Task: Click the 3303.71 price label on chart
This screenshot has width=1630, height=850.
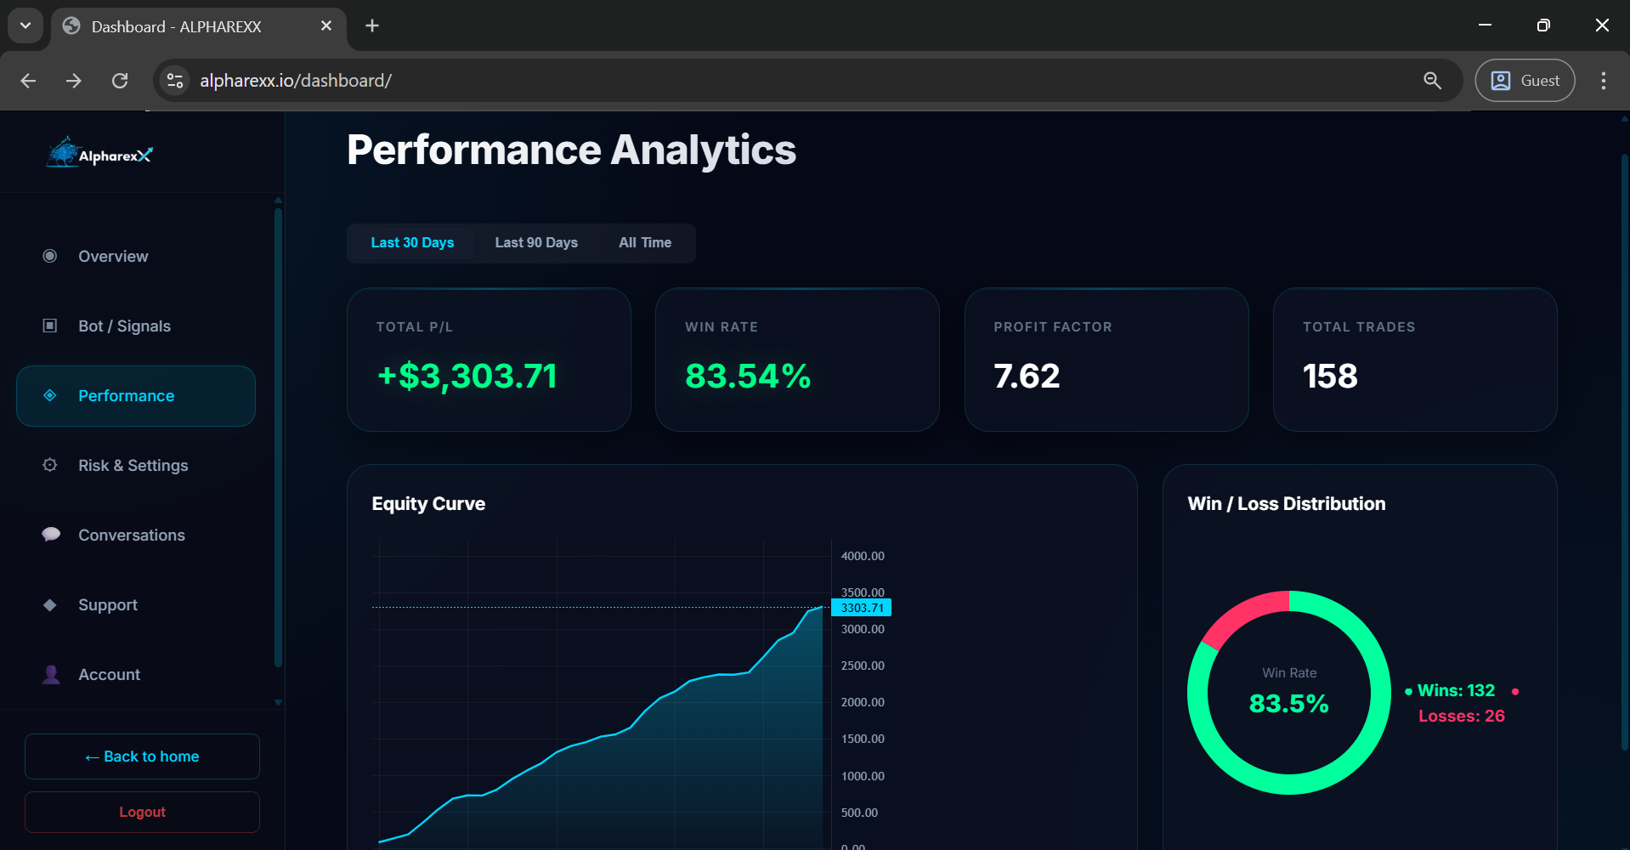Action: tap(861, 608)
